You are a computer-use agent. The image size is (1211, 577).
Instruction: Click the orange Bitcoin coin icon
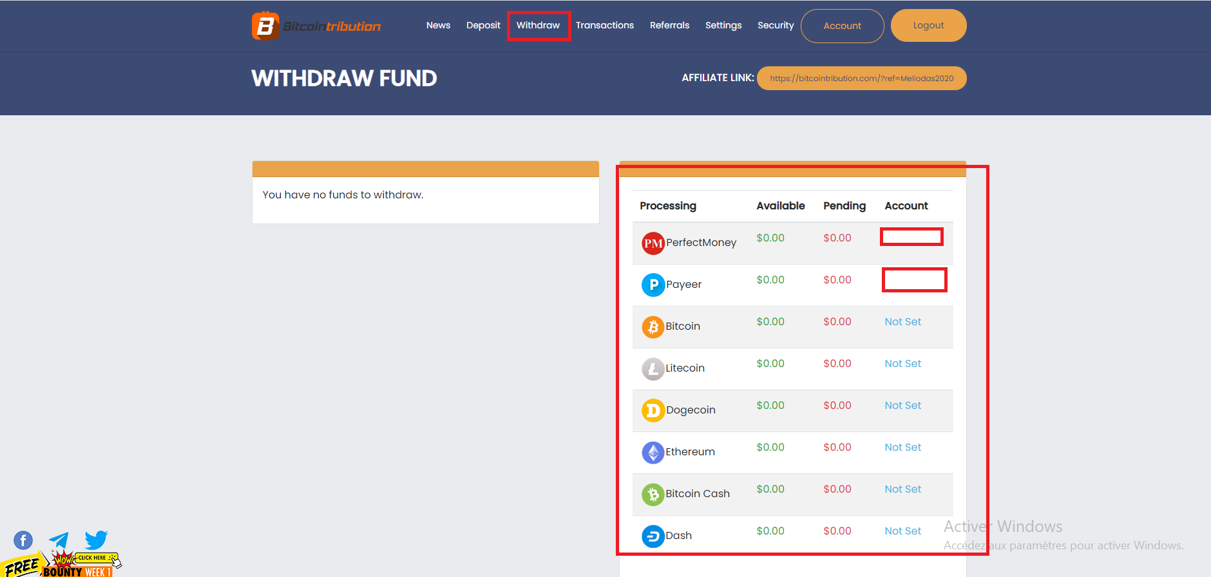pyautogui.click(x=653, y=326)
